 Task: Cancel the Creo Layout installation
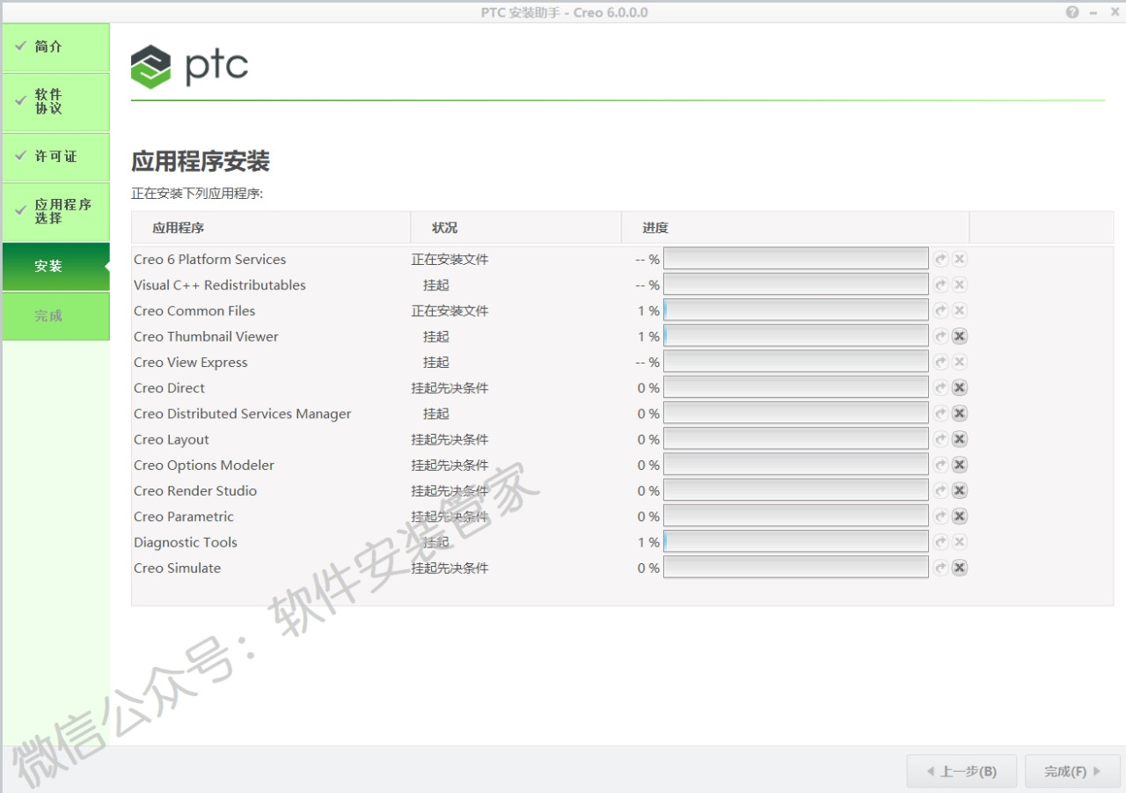point(960,439)
